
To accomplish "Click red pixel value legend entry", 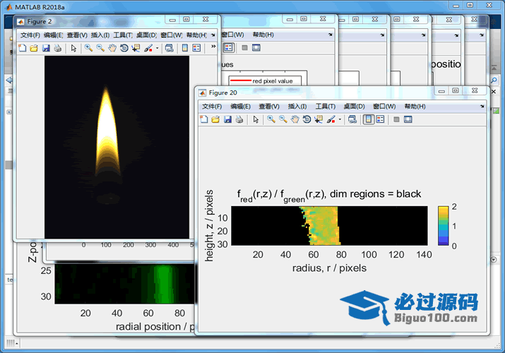I will pyautogui.click(x=265, y=80).
